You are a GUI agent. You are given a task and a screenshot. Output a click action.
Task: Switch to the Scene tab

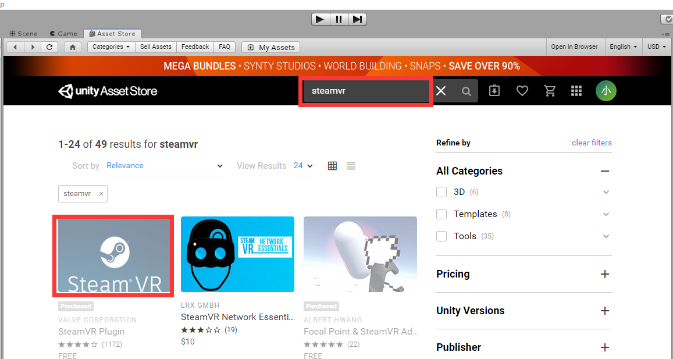(x=24, y=34)
